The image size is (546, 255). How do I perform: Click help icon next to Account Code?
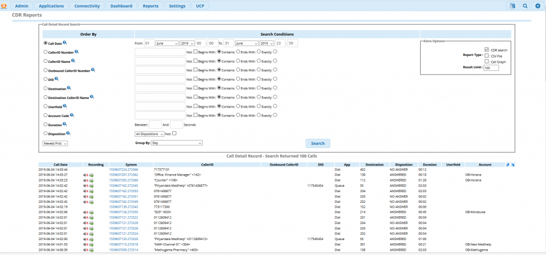click(x=72, y=115)
